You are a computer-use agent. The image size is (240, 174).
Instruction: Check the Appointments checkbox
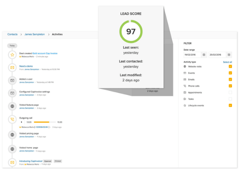tap(230, 92)
